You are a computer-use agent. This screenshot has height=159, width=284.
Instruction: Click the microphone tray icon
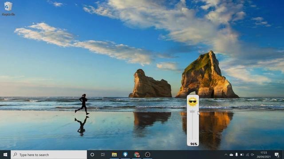(237, 155)
